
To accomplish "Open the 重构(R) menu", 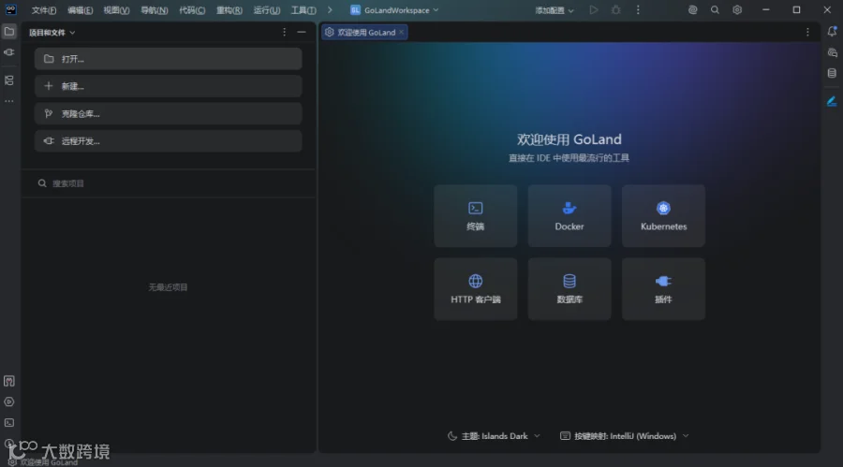I will (x=229, y=10).
